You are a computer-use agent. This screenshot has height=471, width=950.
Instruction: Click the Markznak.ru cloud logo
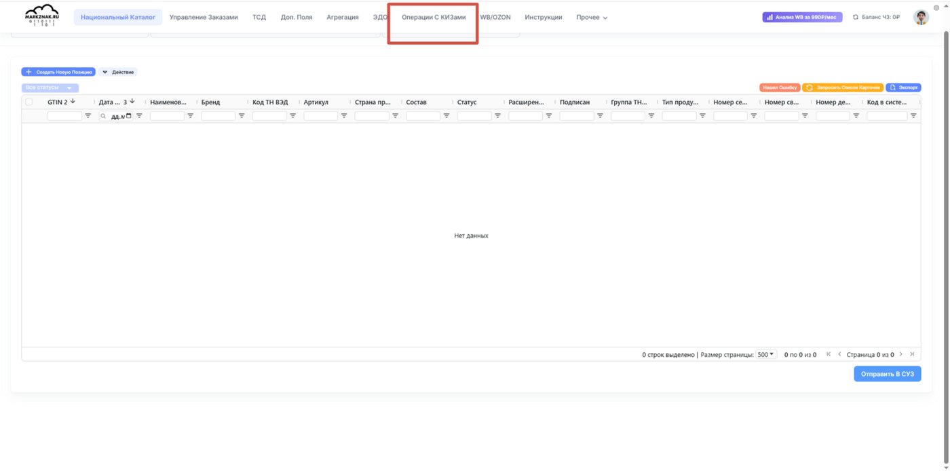(42, 16)
